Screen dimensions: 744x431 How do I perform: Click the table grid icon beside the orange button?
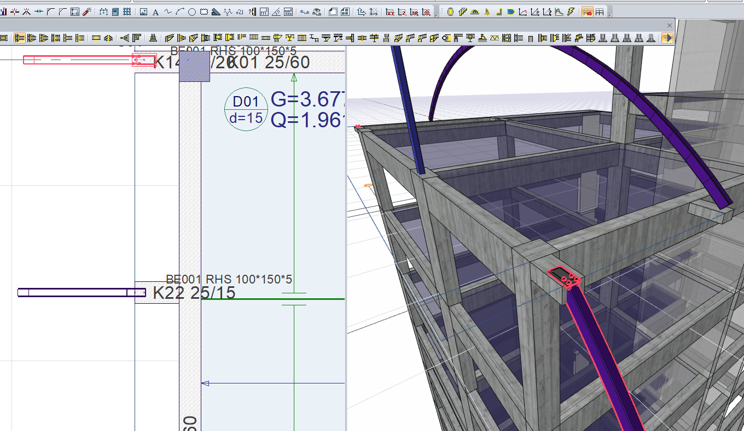tap(600, 12)
